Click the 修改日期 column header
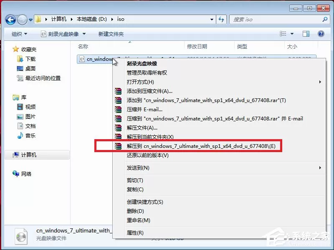334x250 pixels. click(x=197, y=46)
